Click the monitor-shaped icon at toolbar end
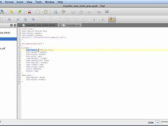 [x=107, y=12]
